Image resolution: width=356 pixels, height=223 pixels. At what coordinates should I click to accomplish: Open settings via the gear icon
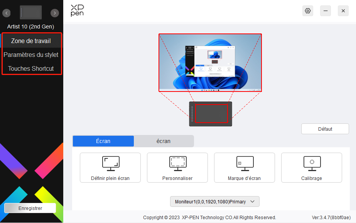[x=308, y=11]
